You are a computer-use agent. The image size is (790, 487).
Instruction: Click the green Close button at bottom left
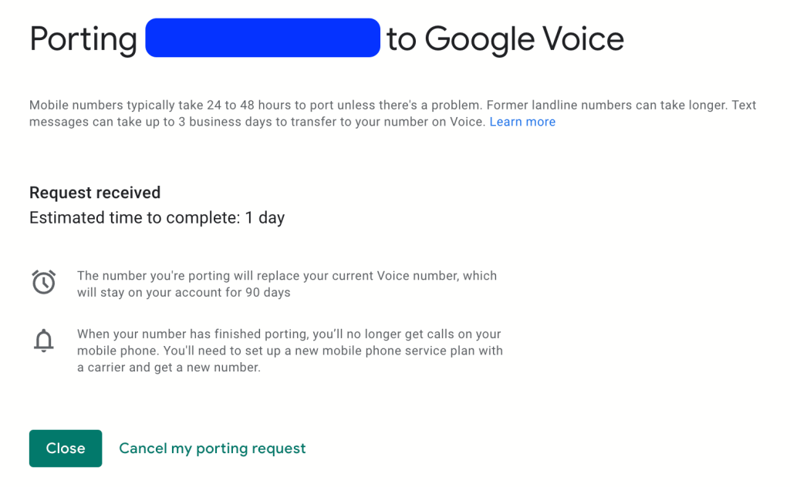(66, 448)
